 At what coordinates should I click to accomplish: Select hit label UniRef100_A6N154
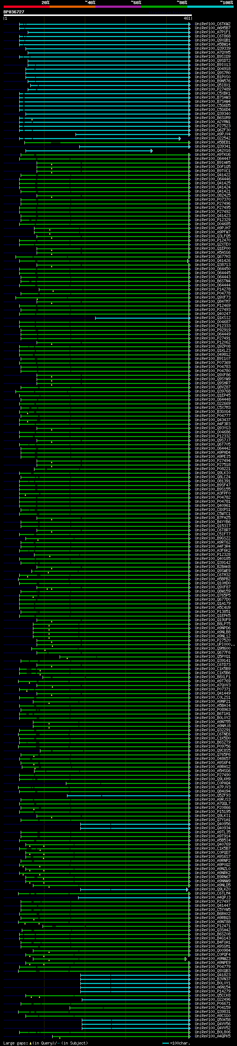click(x=212, y=987)
